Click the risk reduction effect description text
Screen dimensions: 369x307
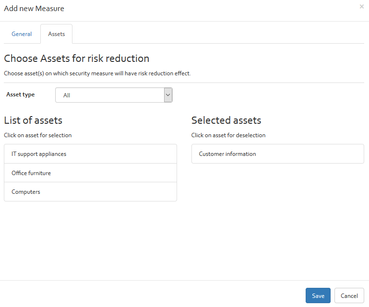click(x=97, y=73)
